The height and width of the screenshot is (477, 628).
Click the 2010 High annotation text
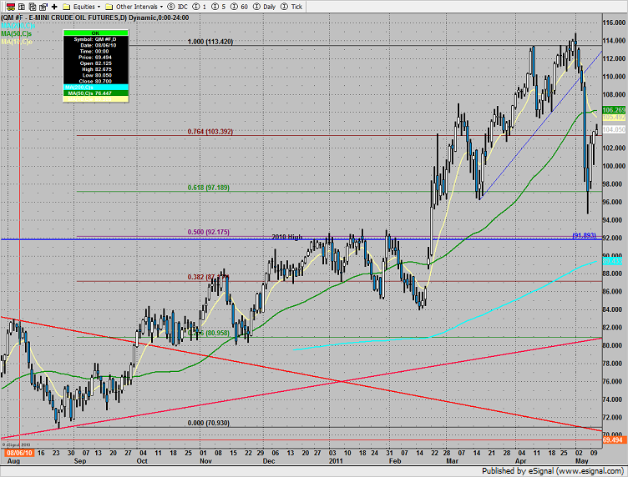click(287, 237)
